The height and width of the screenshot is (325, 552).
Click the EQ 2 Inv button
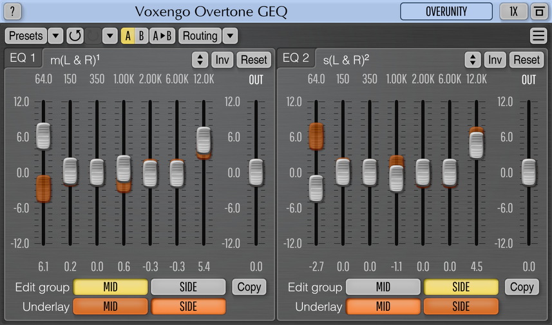coord(495,60)
